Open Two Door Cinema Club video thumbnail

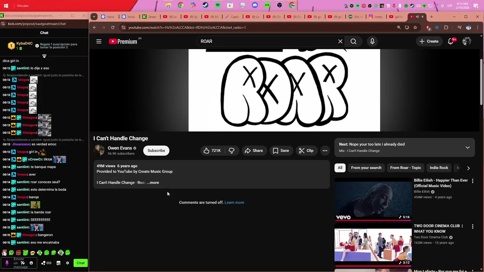[373, 244]
